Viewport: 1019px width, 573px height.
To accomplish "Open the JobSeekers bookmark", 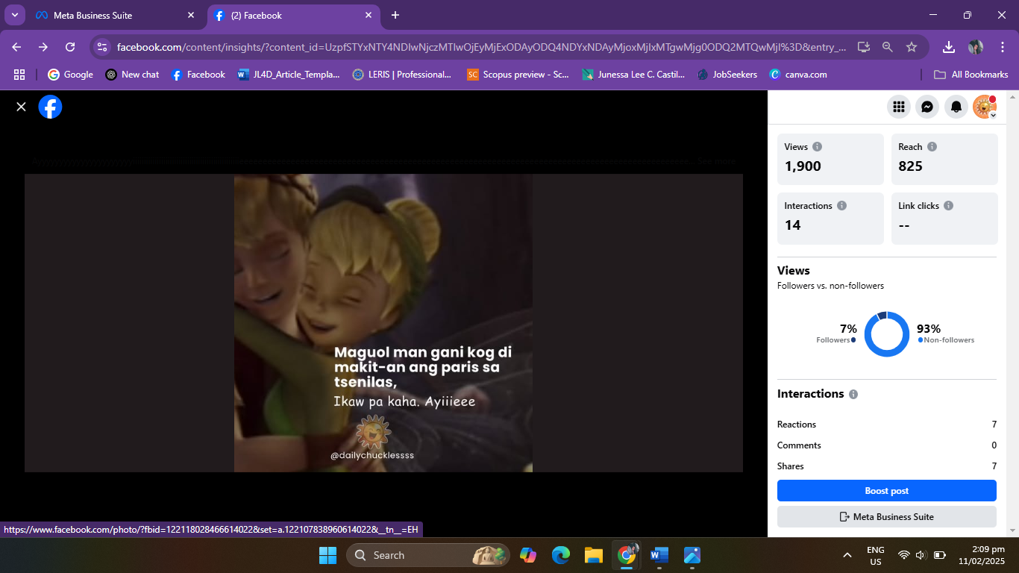I will click(x=727, y=75).
